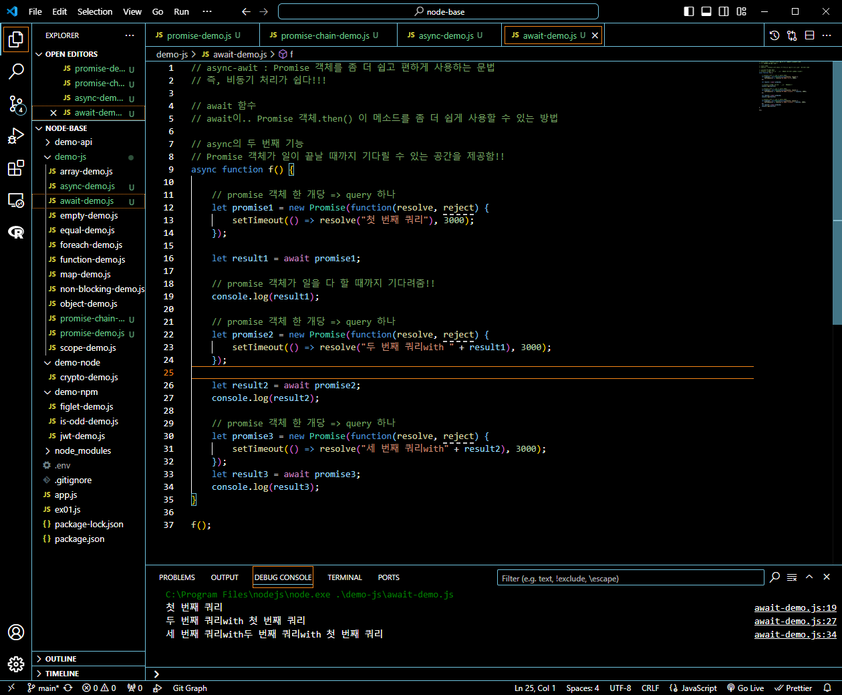Open link await-demo.js:19 in debug console
842x695 pixels.
pyautogui.click(x=795, y=608)
